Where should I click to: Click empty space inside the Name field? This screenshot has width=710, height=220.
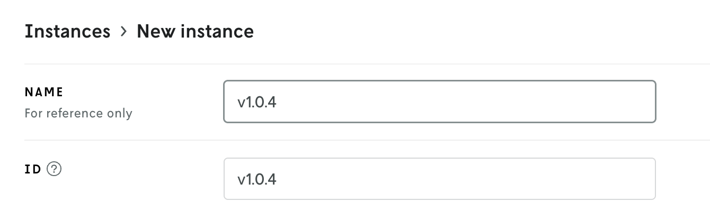click(477, 102)
